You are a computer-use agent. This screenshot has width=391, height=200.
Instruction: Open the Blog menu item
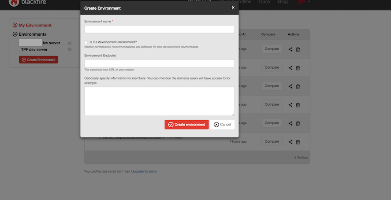(x=283, y=2)
